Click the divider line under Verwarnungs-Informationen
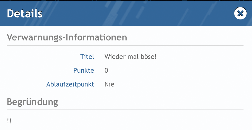This screenshot has height=130, width=252. [x=125, y=45]
